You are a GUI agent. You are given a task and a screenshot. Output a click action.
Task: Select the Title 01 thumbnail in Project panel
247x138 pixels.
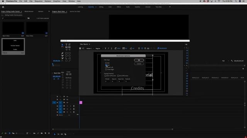[13, 45]
